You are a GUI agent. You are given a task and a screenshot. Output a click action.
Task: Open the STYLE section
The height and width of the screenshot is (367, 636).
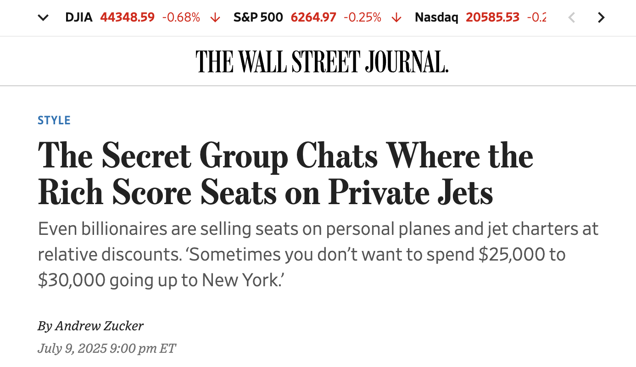point(54,120)
